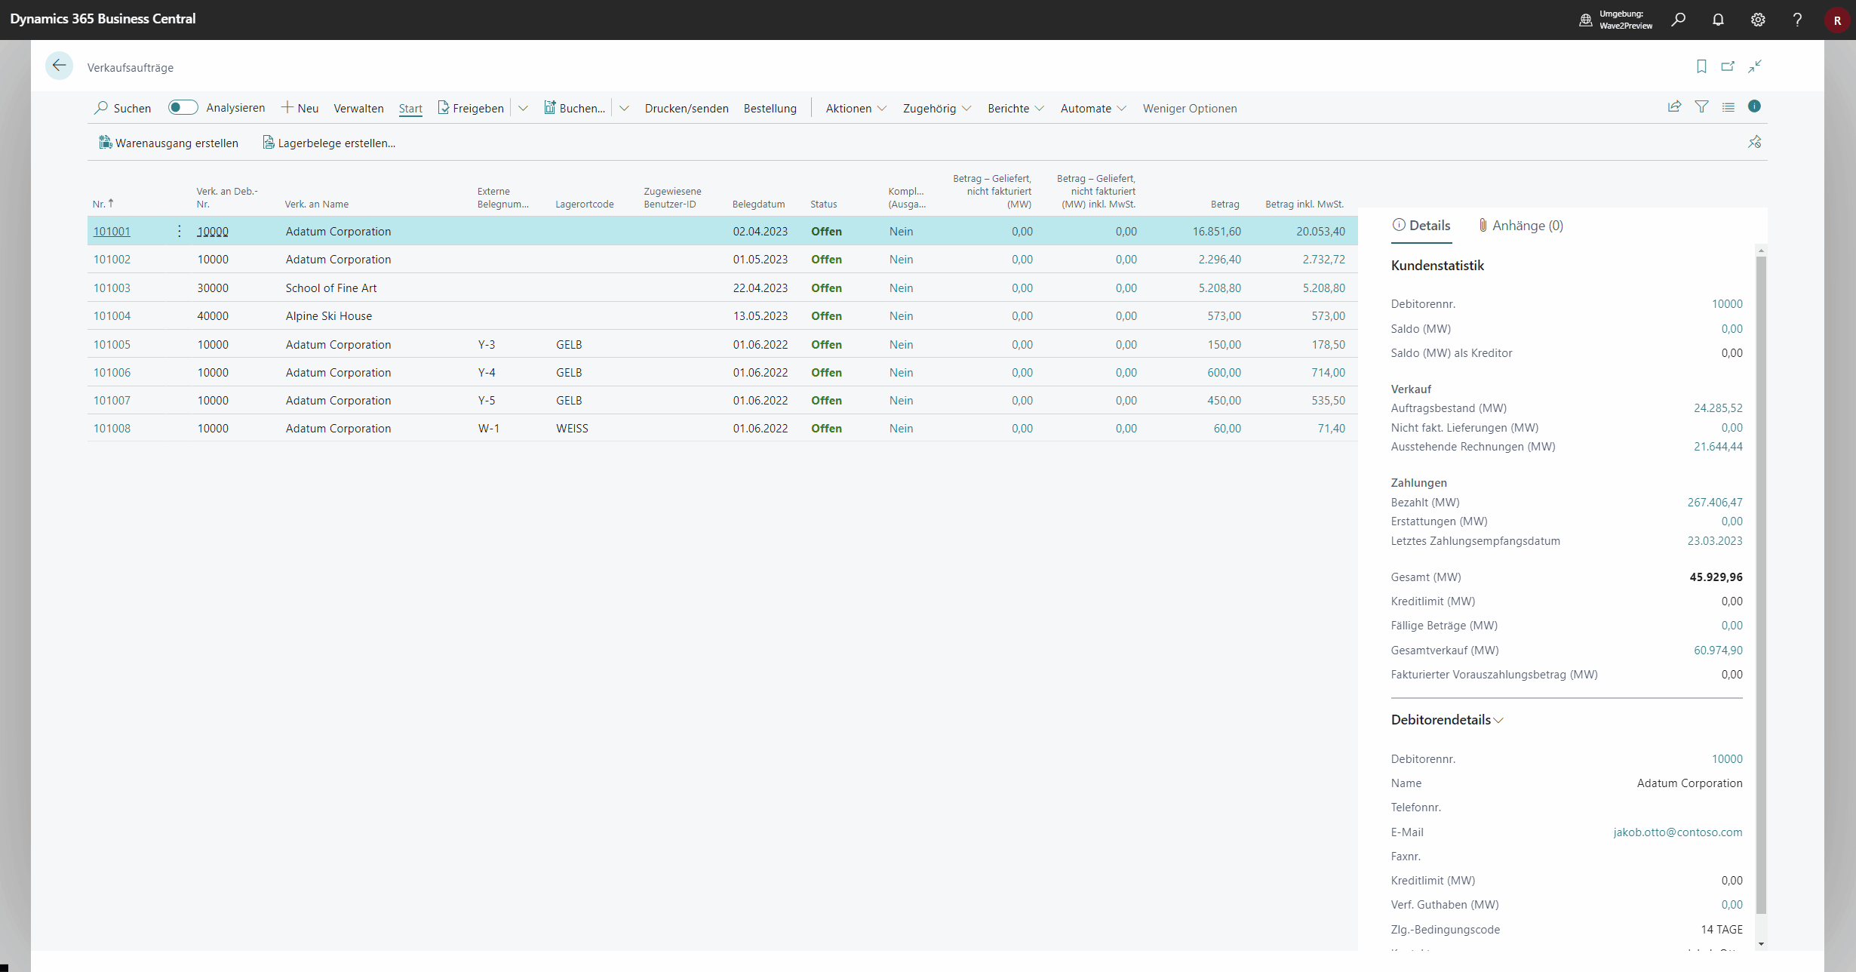Toggle the FactBox info pane
Viewport: 1856px width, 972px height.
coord(1754,106)
